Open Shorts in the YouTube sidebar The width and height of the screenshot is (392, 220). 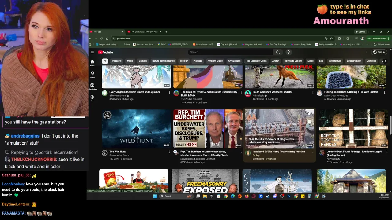click(x=92, y=75)
